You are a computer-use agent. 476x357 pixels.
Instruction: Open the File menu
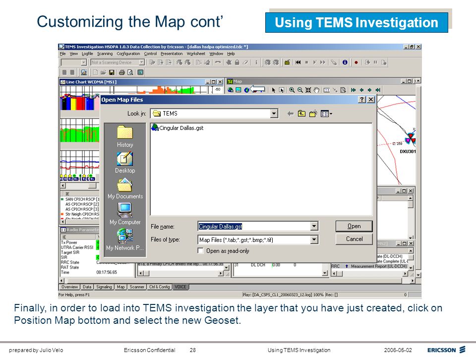coord(63,54)
